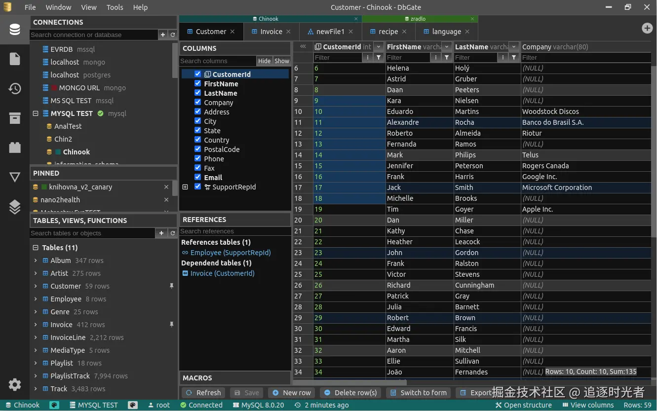Collapse the MYSQL TEST connection tree
Viewport: 657px width, 411px height.
point(36,113)
